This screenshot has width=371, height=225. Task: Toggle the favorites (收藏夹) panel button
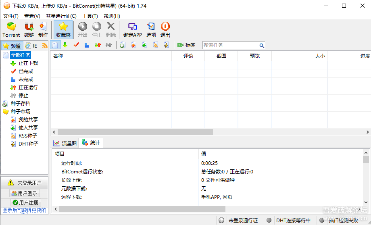(x=63, y=29)
